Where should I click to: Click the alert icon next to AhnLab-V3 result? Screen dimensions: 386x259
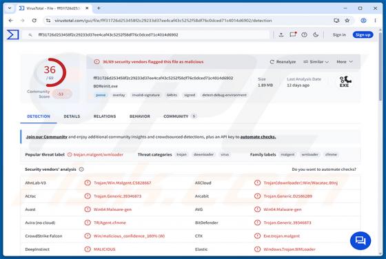pyautogui.click(x=88, y=183)
